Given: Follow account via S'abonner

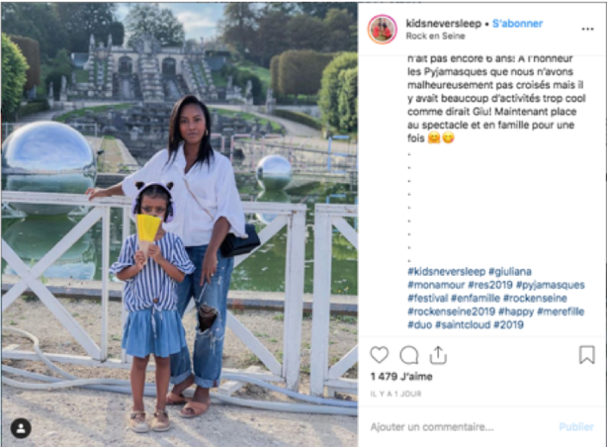Looking at the screenshot, I should pos(517,23).
